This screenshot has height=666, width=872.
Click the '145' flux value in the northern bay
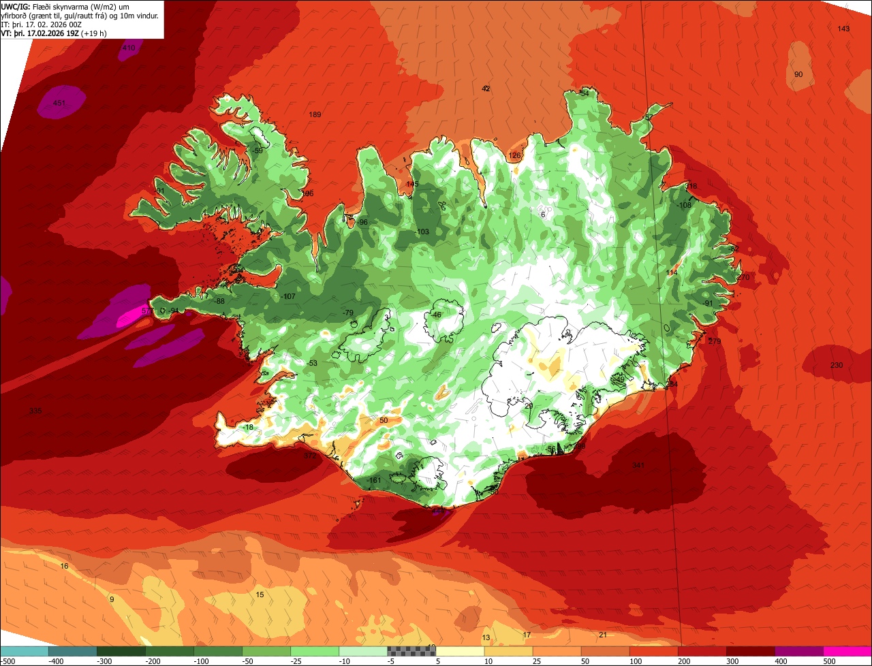pyautogui.click(x=412, y=185)
